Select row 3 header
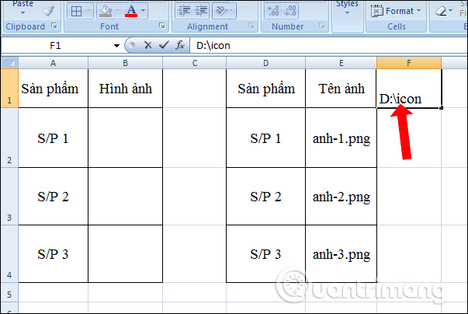This screenshot has width=468, height=314. [x=9, y=197]
